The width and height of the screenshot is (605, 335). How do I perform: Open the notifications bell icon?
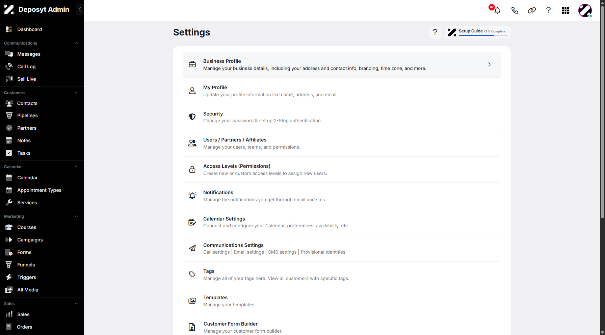click(x=497, y=10)
